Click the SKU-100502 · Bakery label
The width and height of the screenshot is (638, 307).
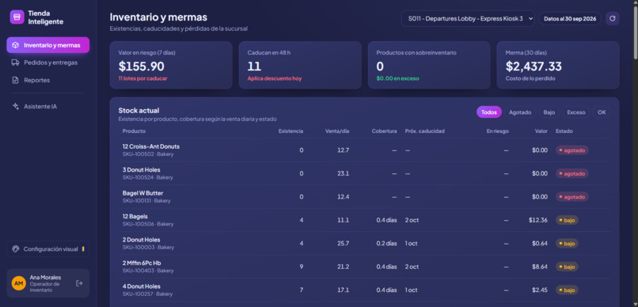(148, 154)
